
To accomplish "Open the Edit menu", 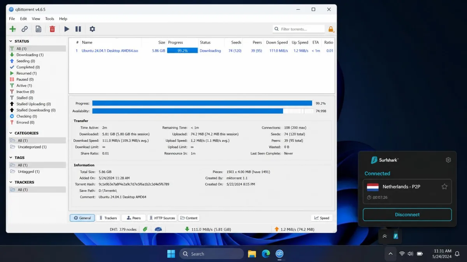I will [x=24, y=19].
